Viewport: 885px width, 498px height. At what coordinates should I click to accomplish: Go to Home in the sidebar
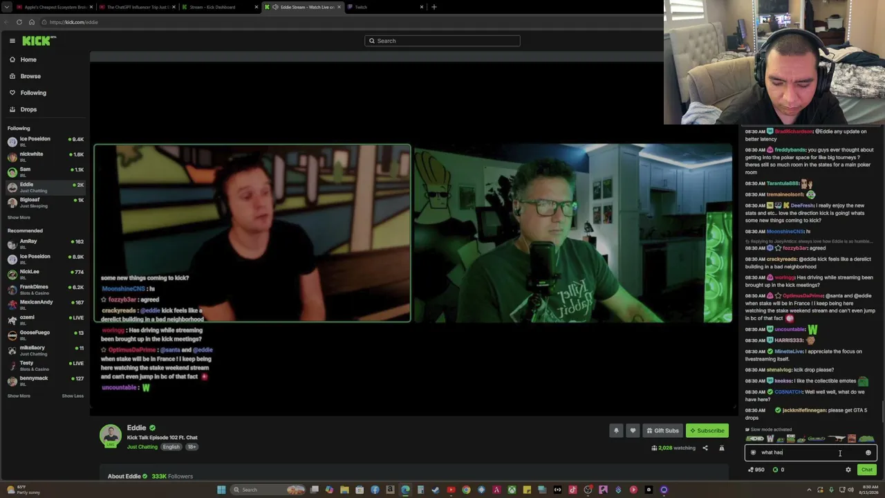(x=28, y=59)
